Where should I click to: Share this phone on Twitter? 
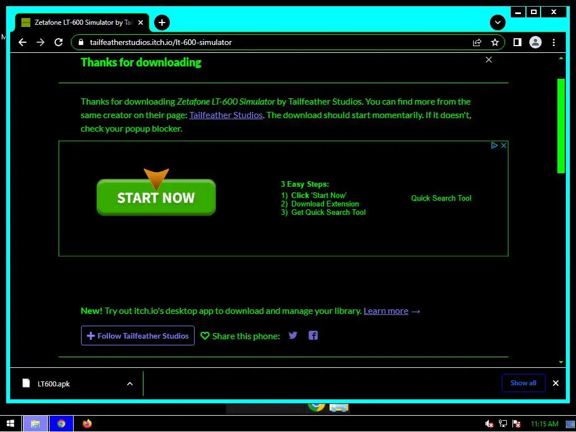point(292,335)
